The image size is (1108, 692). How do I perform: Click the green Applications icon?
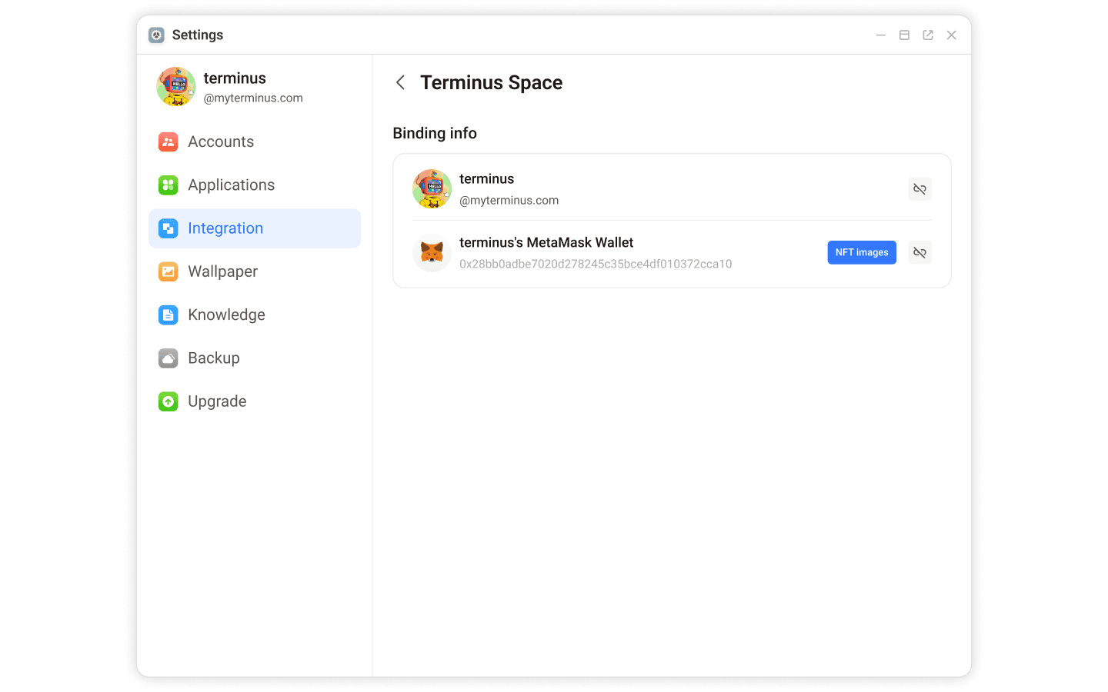coord(168,185)
